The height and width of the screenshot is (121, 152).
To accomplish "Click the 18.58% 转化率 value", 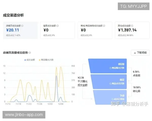I will click(x=137, y=87).
